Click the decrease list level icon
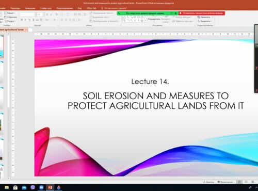The height and width of the screenshot is (191, 258). pos(75,14)
